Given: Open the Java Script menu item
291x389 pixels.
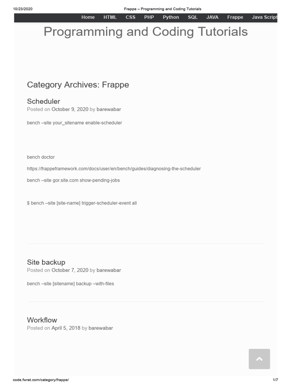Looking at the screenshot, I should coord(264,17).
